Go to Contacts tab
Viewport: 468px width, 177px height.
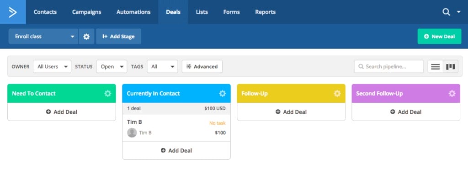tap(45, 12)
